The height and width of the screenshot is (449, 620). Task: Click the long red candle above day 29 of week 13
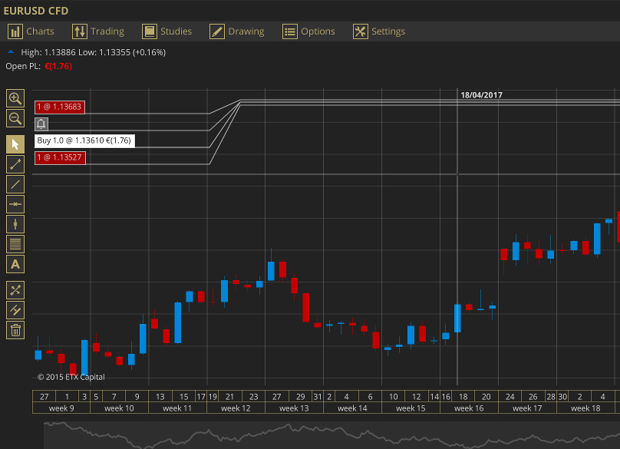point(305,307)
